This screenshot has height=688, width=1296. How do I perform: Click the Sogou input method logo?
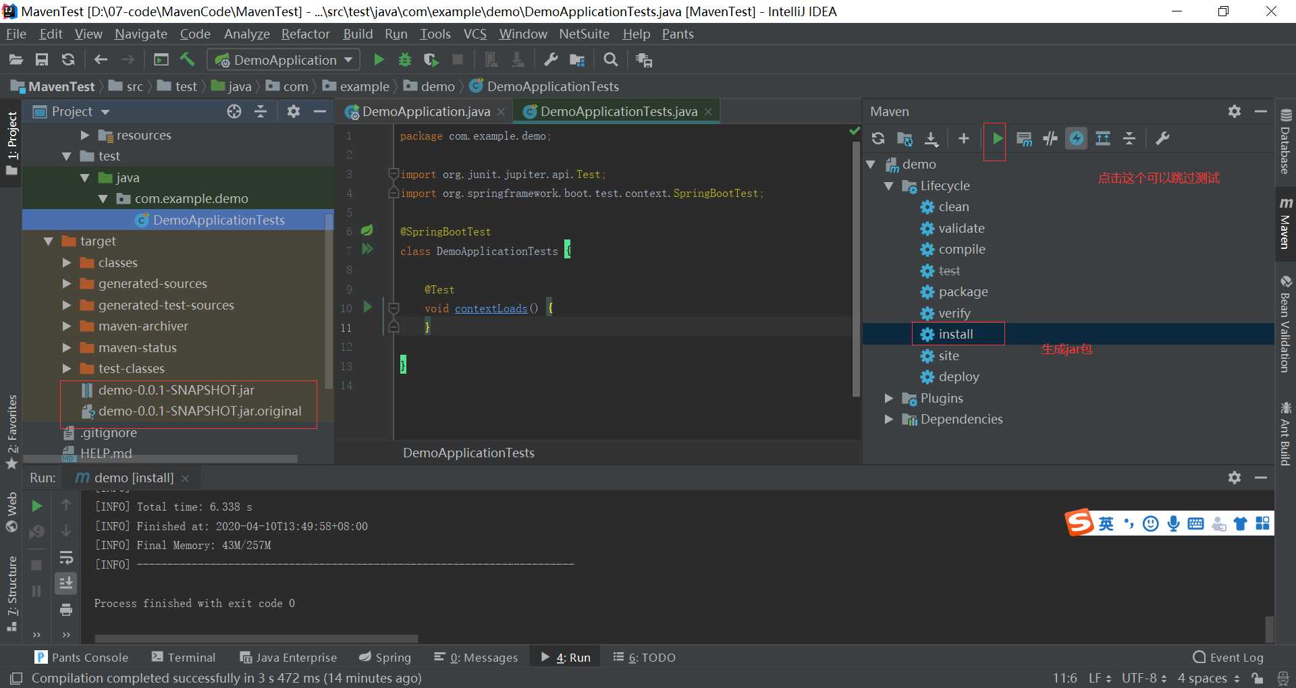tap(1079, 523)
